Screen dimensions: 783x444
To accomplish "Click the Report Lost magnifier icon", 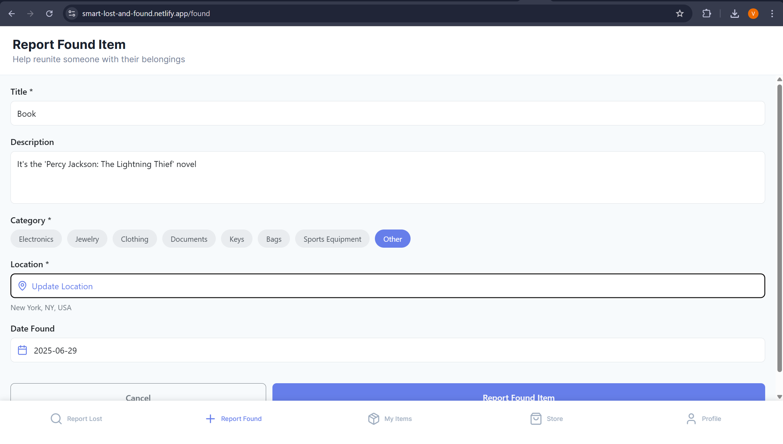I will point(56,418).
